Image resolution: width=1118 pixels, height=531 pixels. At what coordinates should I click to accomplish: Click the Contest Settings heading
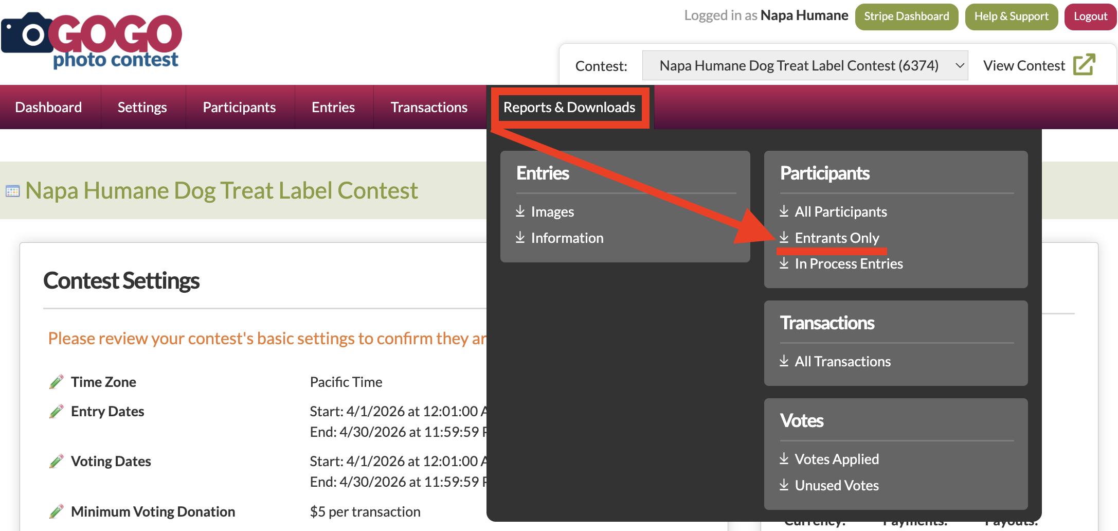(121, 281)
